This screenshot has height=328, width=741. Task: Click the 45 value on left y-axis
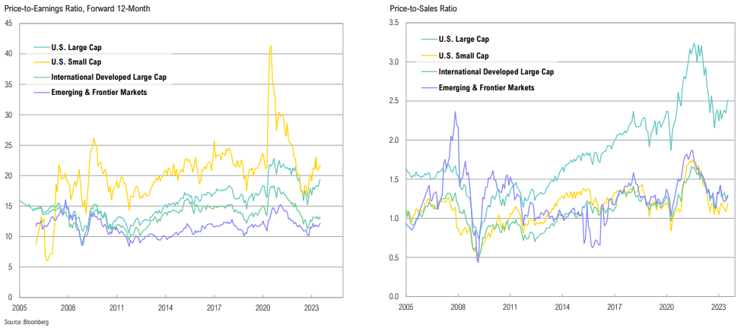pos(8,24)
